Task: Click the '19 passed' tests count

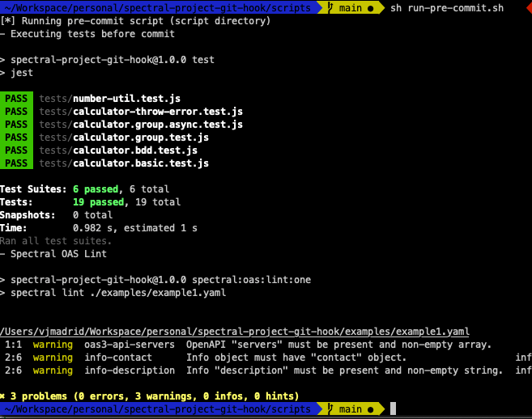Action: click(x=99, y=201)
